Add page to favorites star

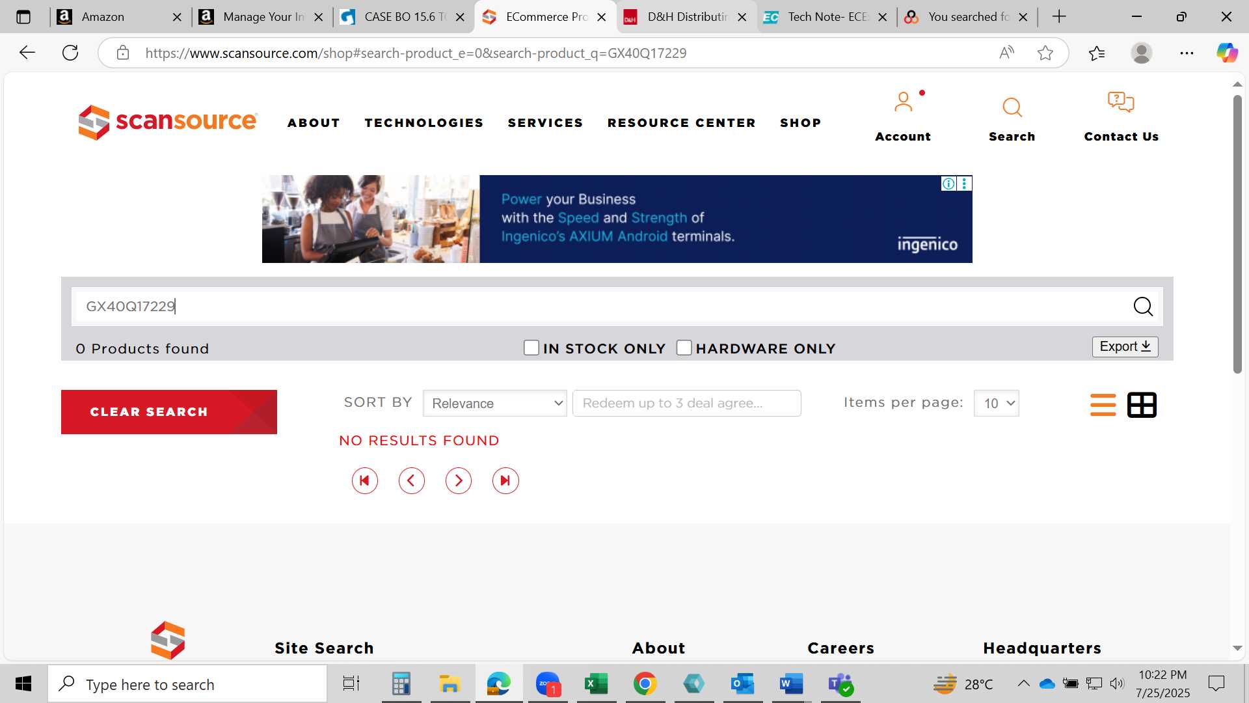click(x=1045, y=53)
